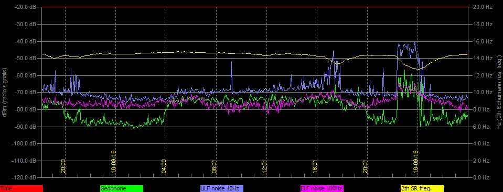Viewport: 503px width, 192px height.
Task: Click the 14.0 Hz right axis value
Action: pyautogui.click(x=482, y=58)
